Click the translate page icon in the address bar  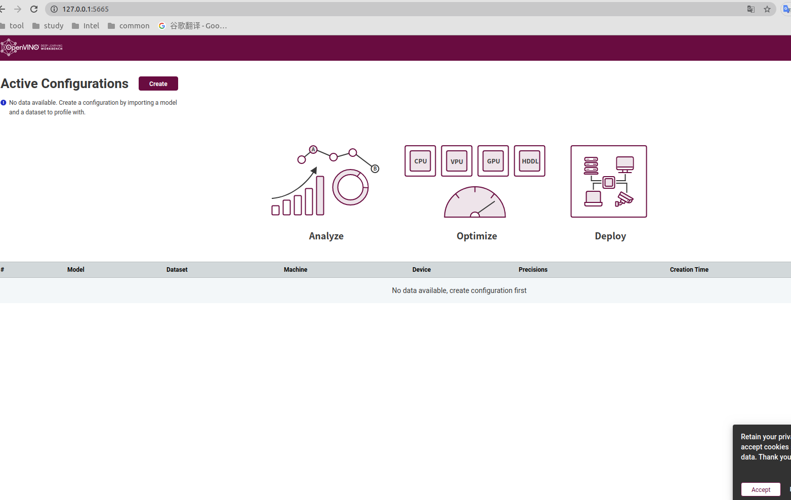click(x=751, y=9)
